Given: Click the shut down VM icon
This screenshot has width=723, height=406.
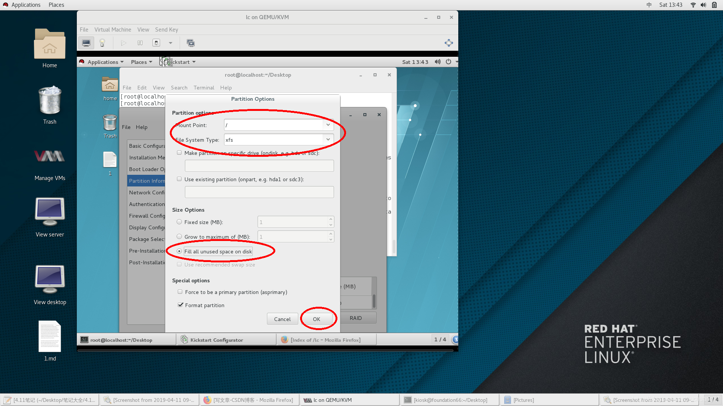Looking at the screenshot, I should pos(156,43).
